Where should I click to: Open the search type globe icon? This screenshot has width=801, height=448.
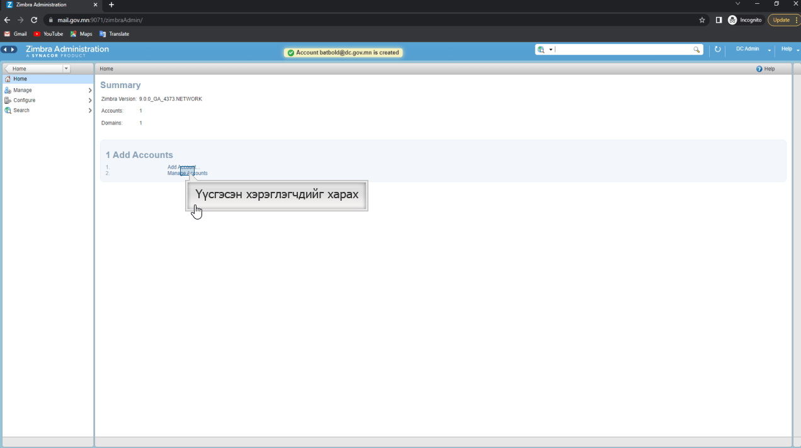click(541, 50)
